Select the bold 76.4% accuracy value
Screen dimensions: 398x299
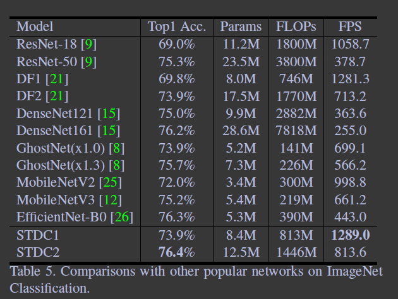point(177,252)
